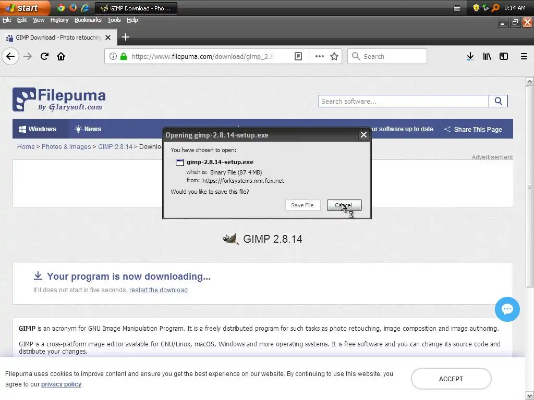Open page actions three-dot menu

(x=320, y=56)
